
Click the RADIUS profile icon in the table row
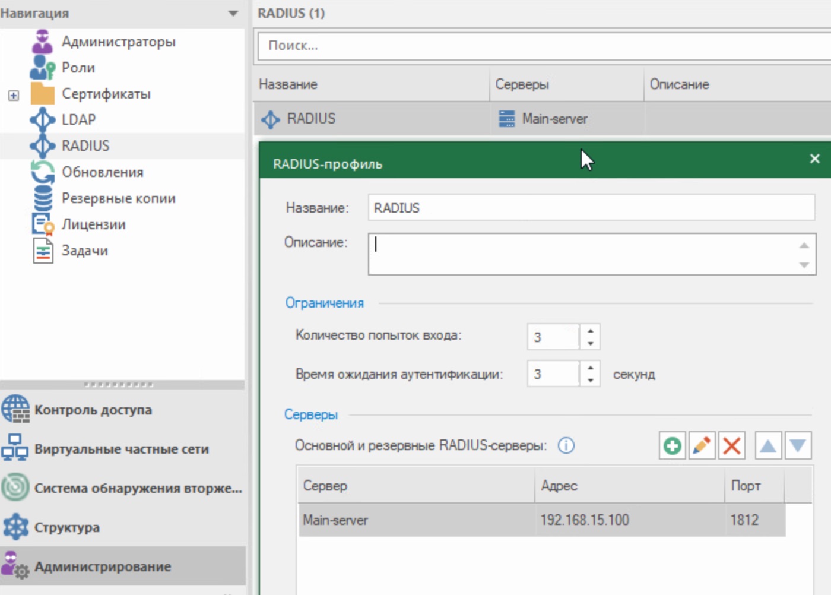coord(271,119)
